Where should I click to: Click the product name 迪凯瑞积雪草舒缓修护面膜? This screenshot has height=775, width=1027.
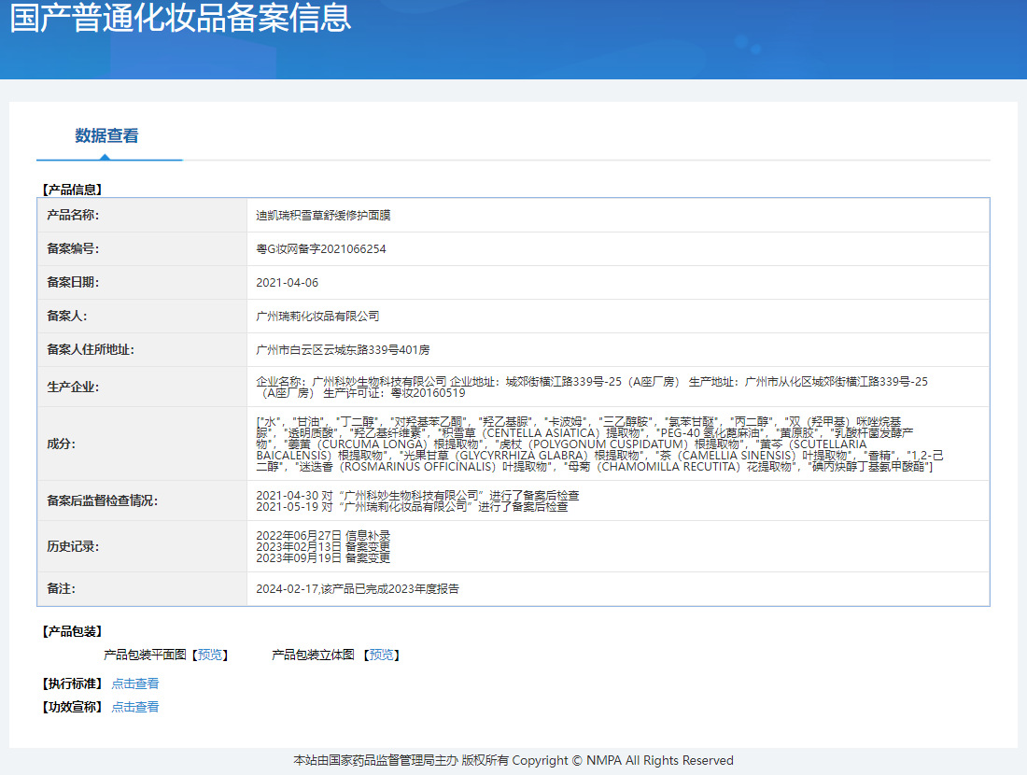[323, 216]
